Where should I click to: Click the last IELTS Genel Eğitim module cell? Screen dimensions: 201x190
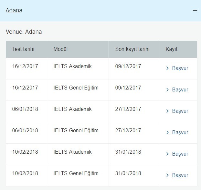point(76,173)
